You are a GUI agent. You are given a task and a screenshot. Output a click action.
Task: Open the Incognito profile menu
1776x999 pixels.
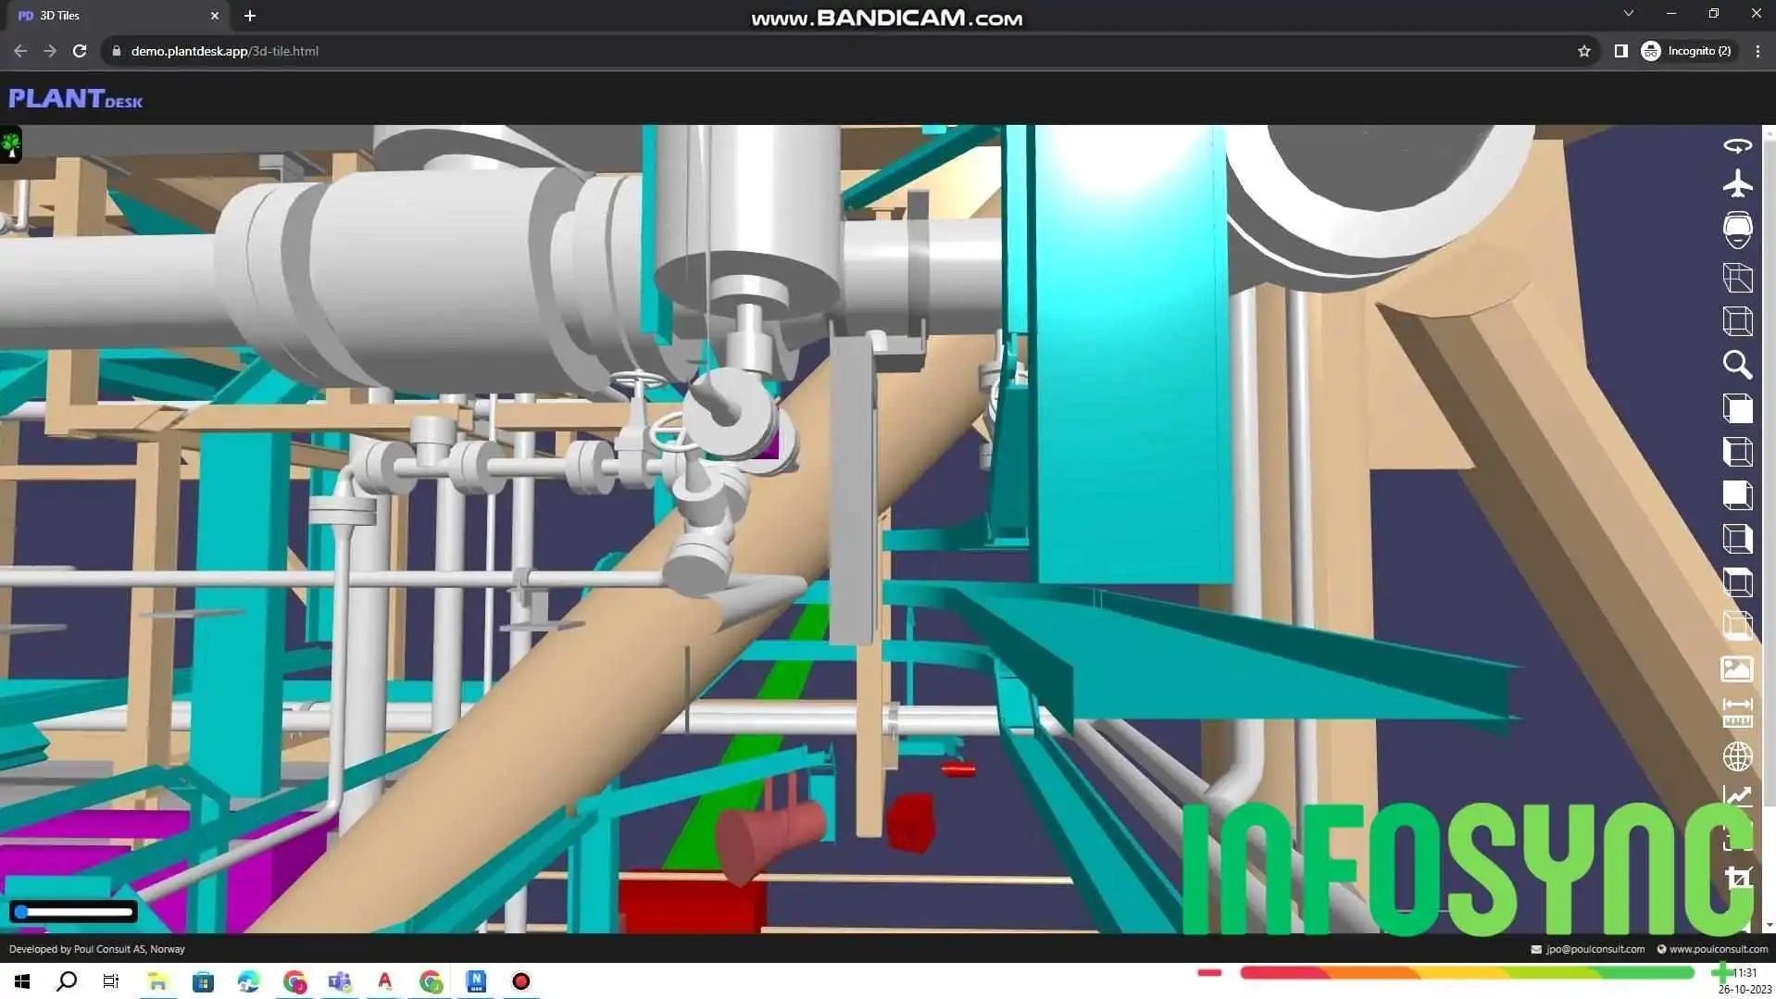coord(1686,51)
